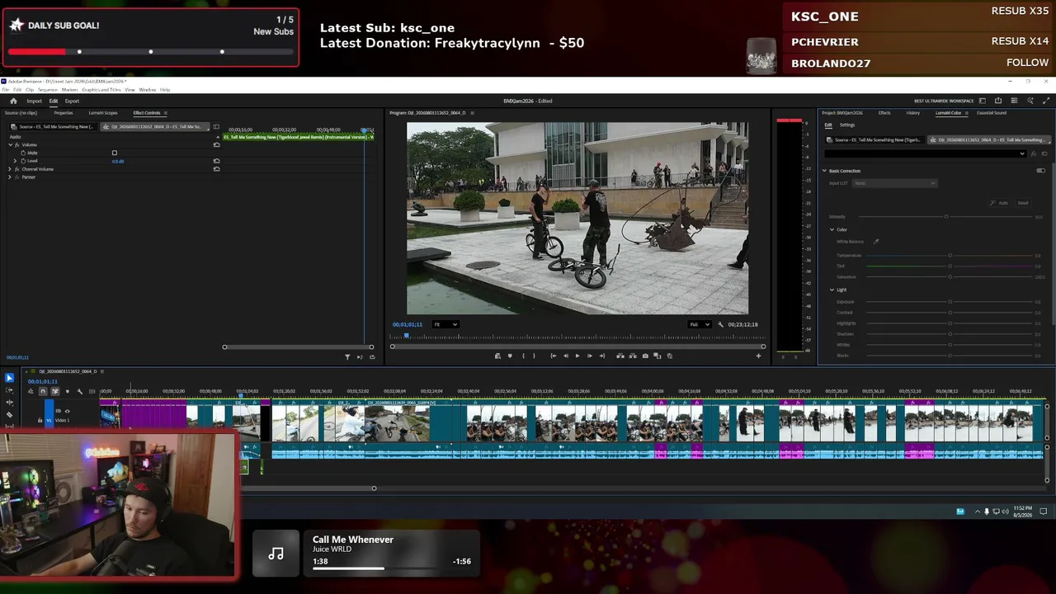Open the Sequence menu
Viewport: 1056px width, 594px height.
click(x=47, y=89)
